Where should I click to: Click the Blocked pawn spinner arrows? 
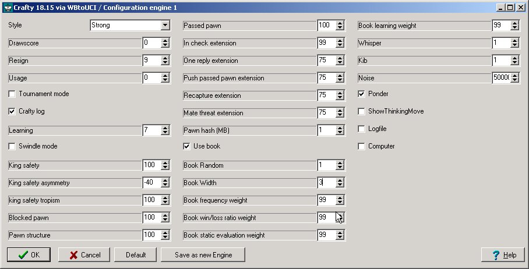click(x=165, y=218)
